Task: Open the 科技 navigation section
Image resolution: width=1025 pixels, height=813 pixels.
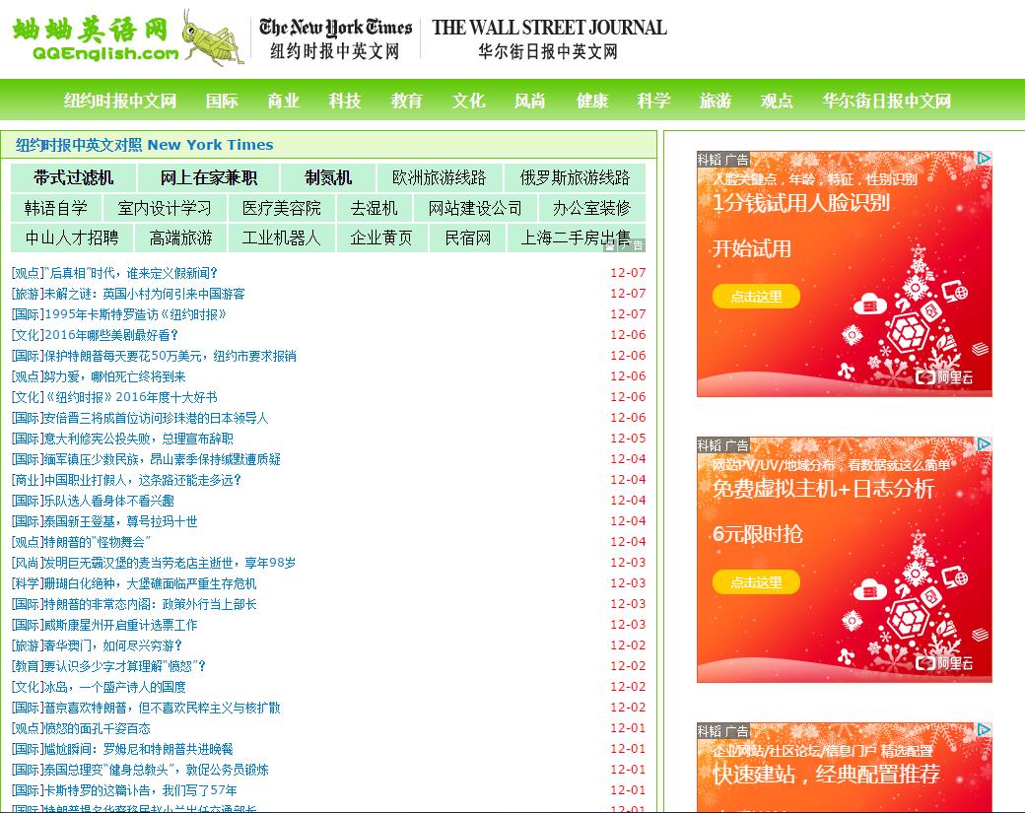Action: pos(345,101)
